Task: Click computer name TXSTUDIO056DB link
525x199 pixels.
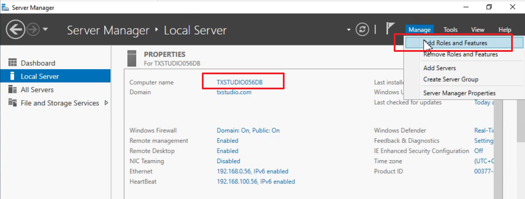Action: (240, 82)
